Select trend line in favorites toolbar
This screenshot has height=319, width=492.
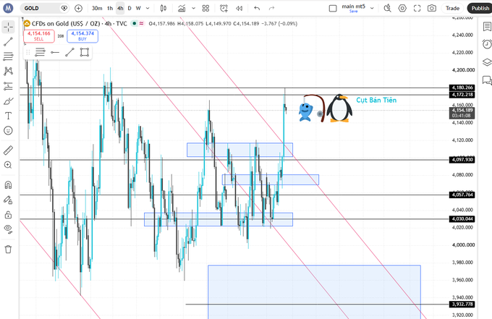point(69,52)
